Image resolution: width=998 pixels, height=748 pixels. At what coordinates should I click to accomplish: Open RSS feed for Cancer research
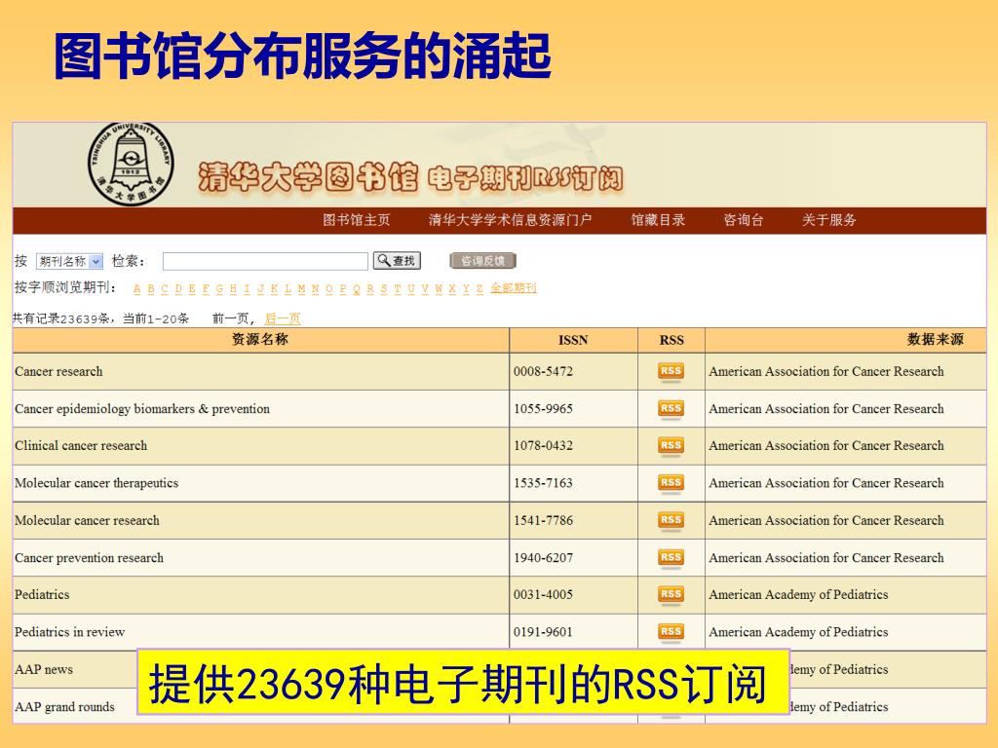click(x=671, y=372)
